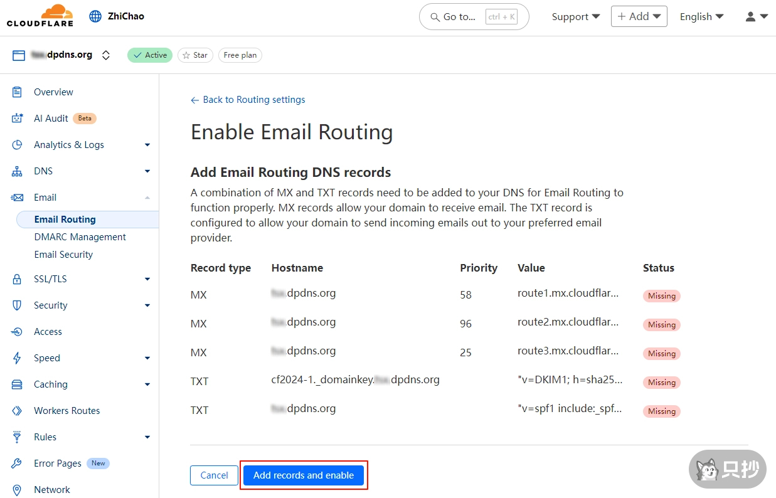
Task: Click Add records and enable button
Action: click(304, 475)
